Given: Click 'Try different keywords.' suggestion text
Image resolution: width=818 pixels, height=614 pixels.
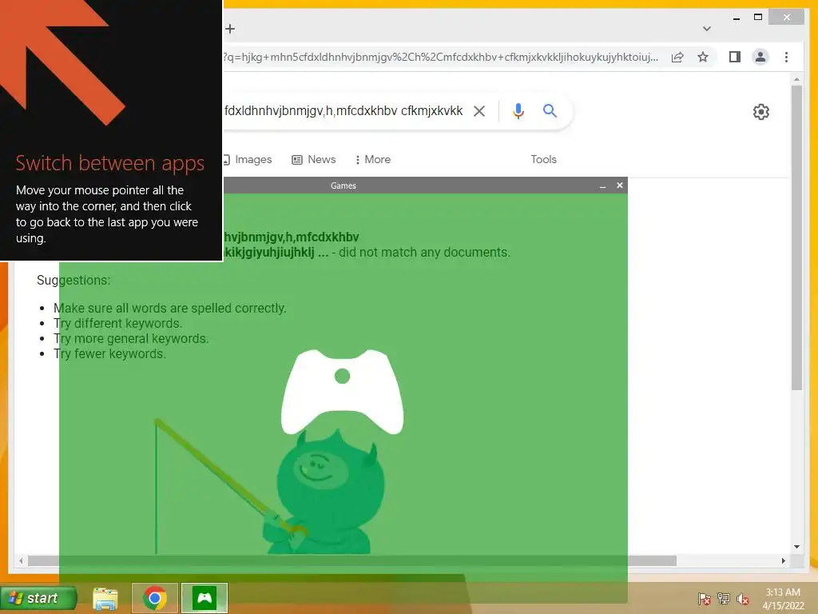Looking at the screenshot, I should pyautogui.click(x=118, y=323).
